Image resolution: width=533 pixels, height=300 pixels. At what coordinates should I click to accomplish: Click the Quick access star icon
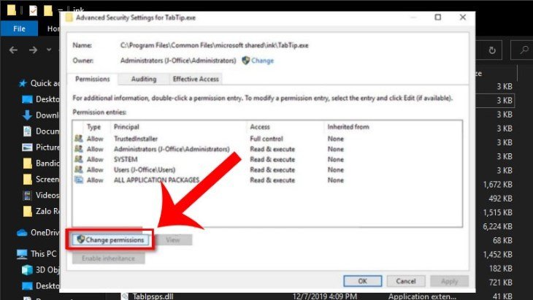tap(23, 83)
